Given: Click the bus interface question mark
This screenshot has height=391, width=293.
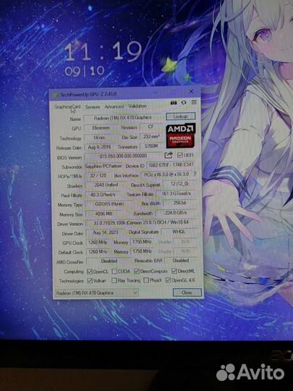Looking at the screenshot, I should click(195, 174).
